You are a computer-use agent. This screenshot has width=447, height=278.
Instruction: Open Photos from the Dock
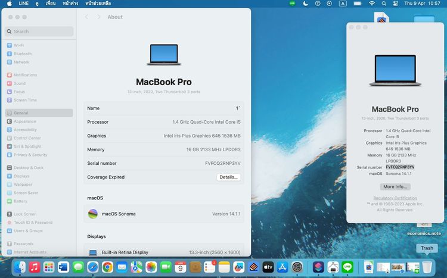151,267
